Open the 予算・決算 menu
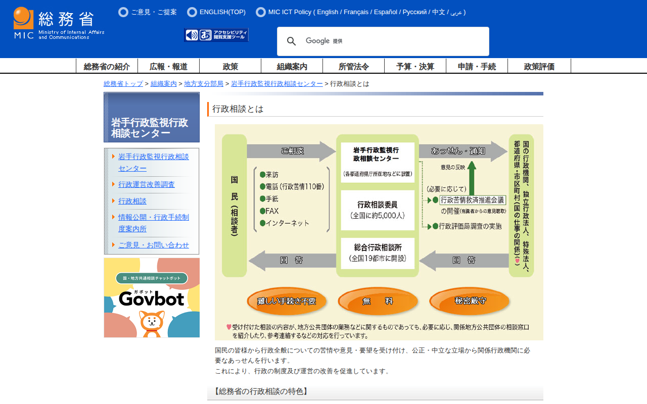This screenshot has width=647, height=404. [415, 66]
